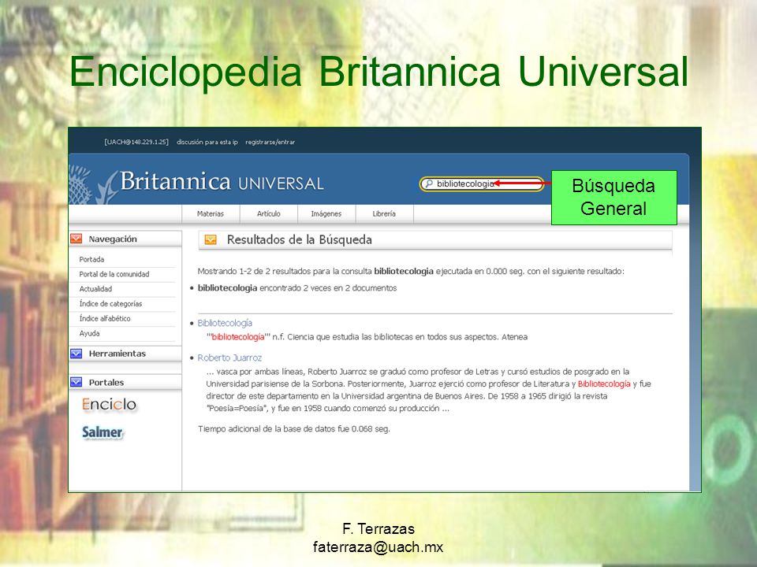The image size is (757, 567).
Task: Open the Materias tab
Action: tap(211, 213)
